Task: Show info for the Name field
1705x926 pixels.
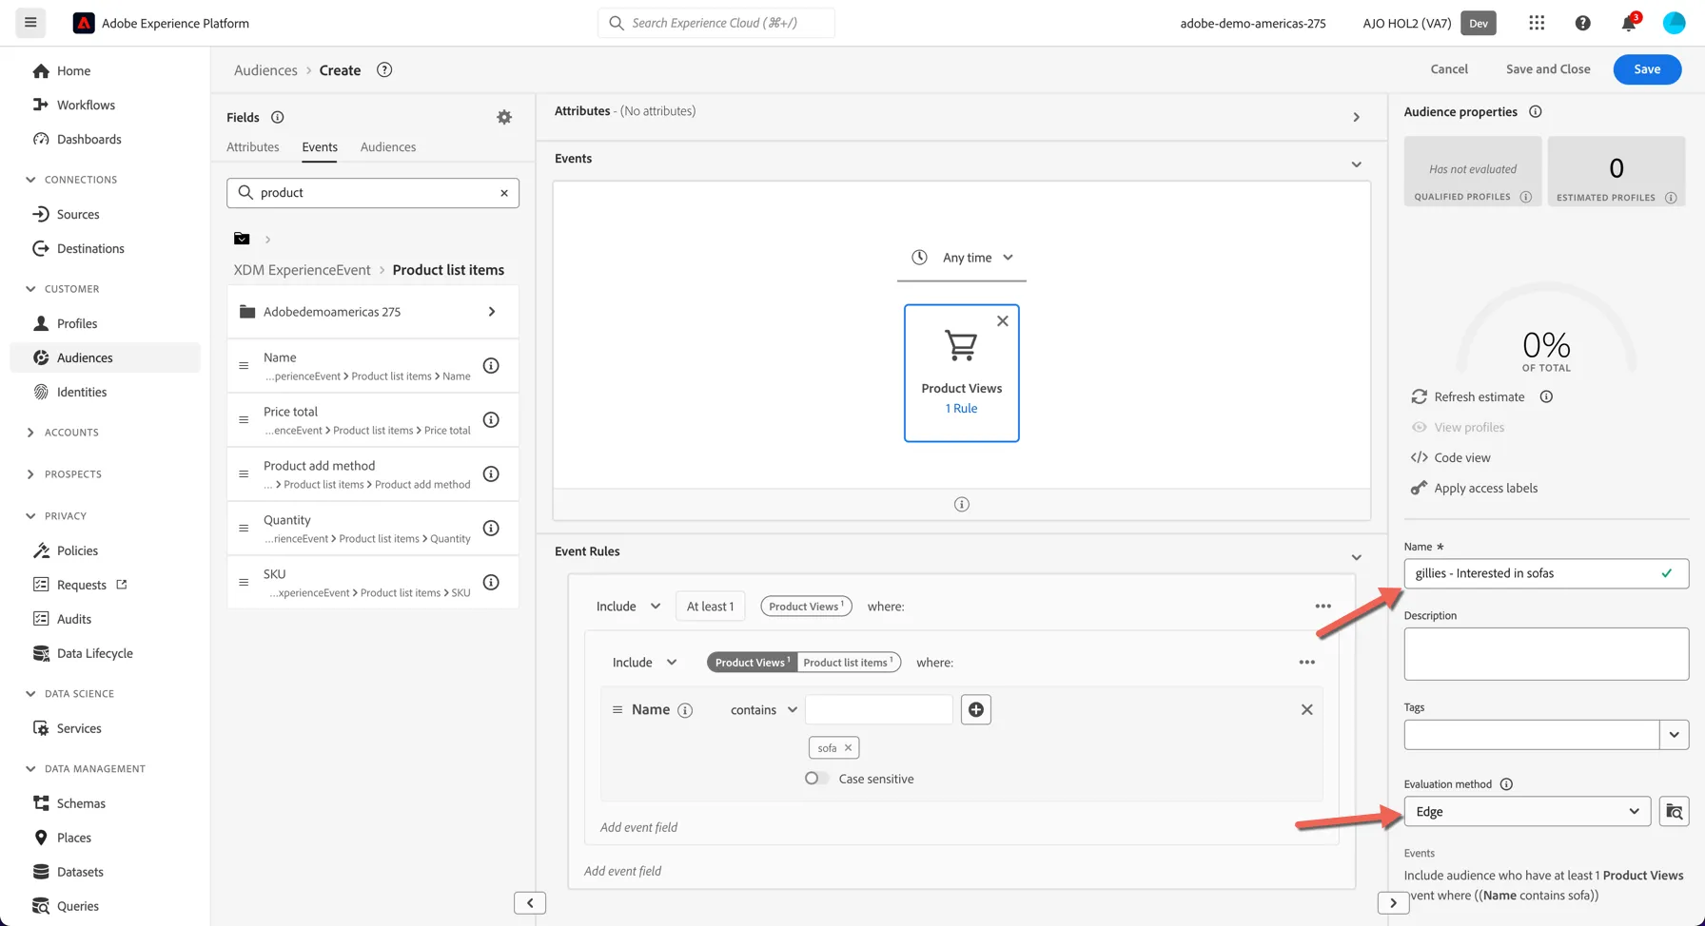Action: click(491, 366)
